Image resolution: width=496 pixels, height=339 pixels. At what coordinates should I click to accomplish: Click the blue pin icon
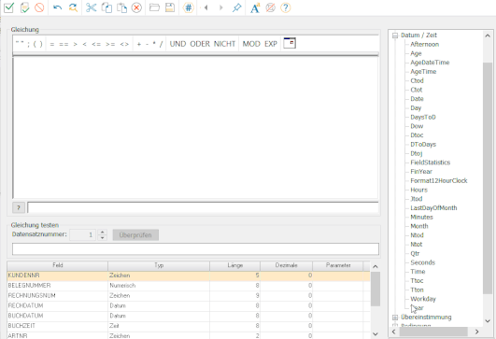(236, 7)
